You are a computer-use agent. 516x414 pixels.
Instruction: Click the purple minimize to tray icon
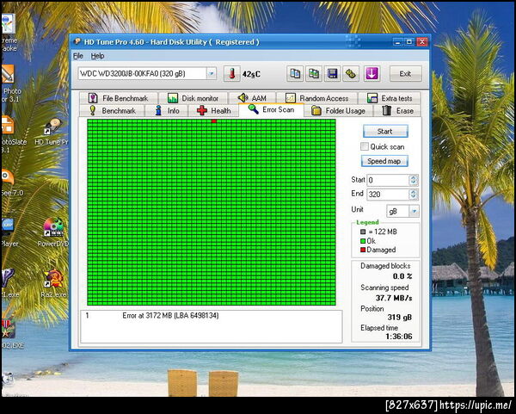(372, 73)
